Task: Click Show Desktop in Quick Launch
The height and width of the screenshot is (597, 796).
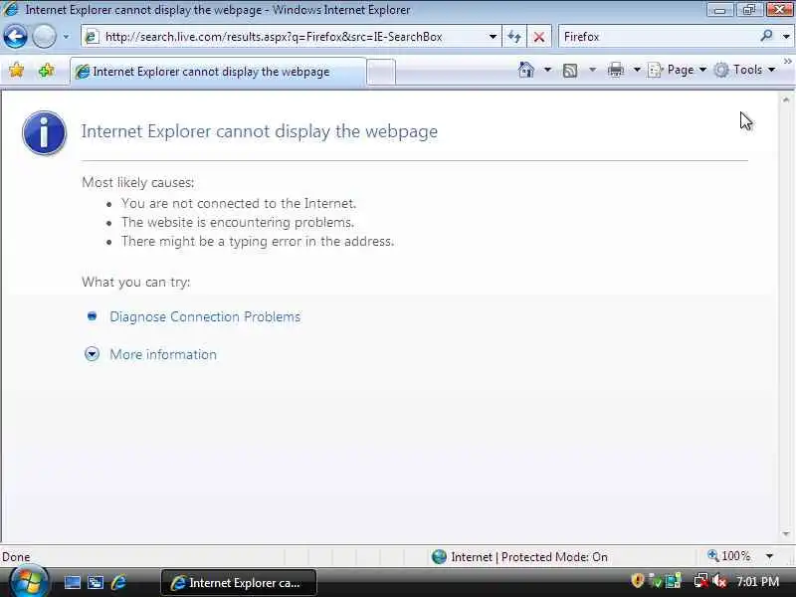Action: 72,582
